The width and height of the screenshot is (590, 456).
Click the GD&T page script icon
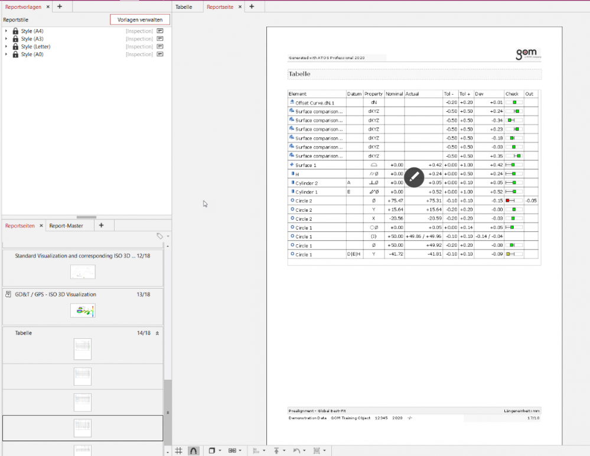click(8, 294)
